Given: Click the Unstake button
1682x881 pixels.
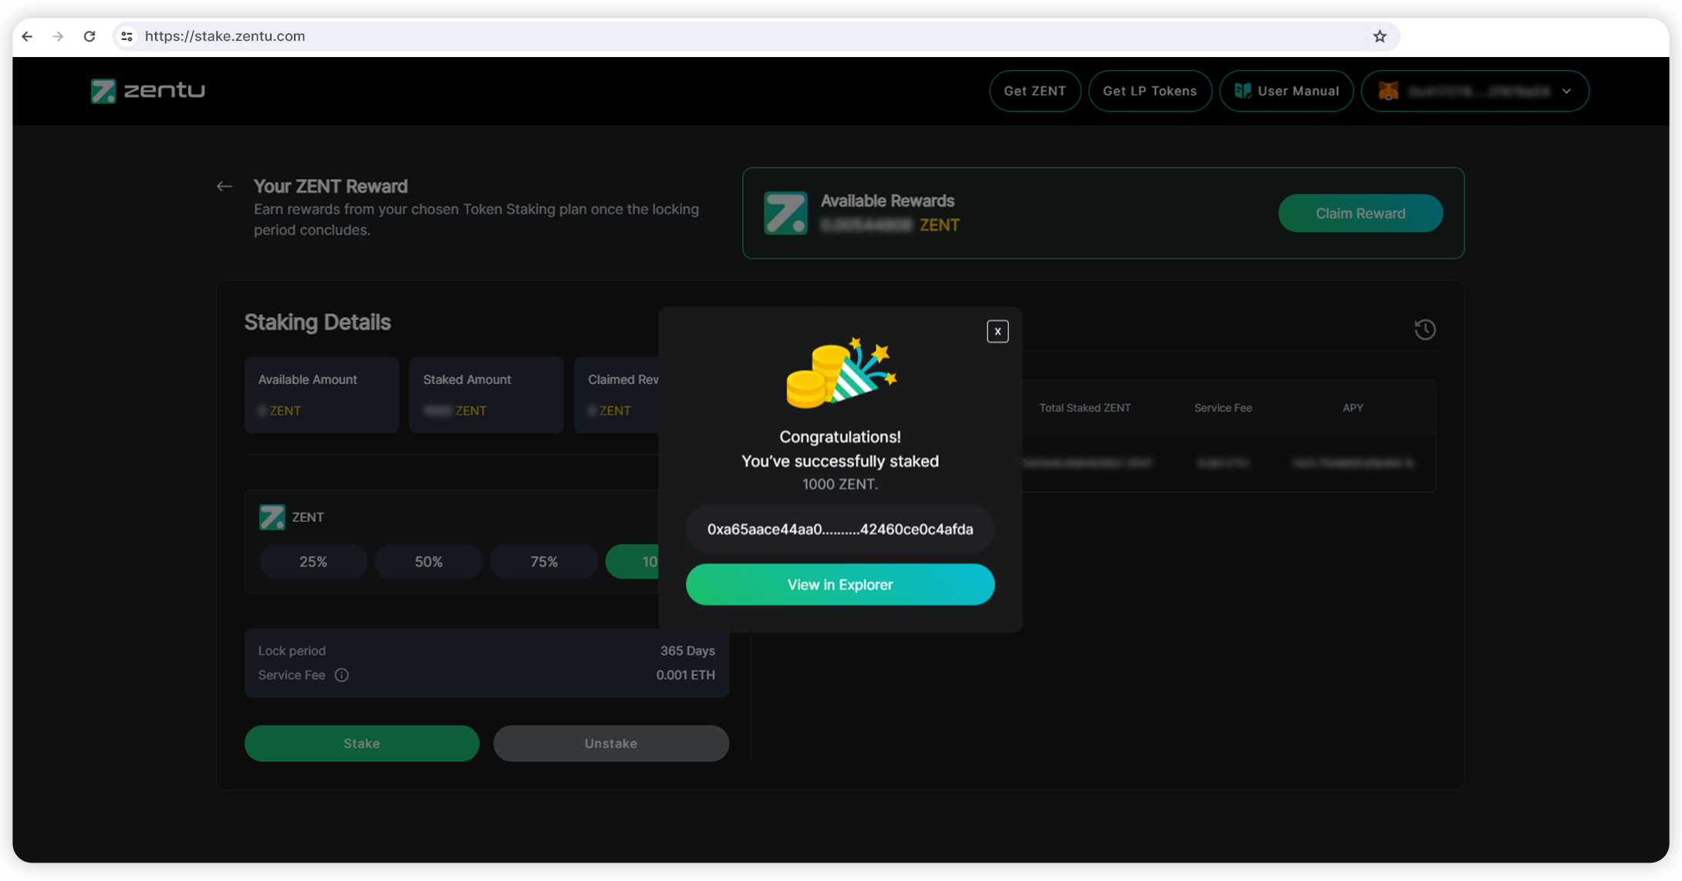Looking at the screenshot, I should click(x=610, y=744).
